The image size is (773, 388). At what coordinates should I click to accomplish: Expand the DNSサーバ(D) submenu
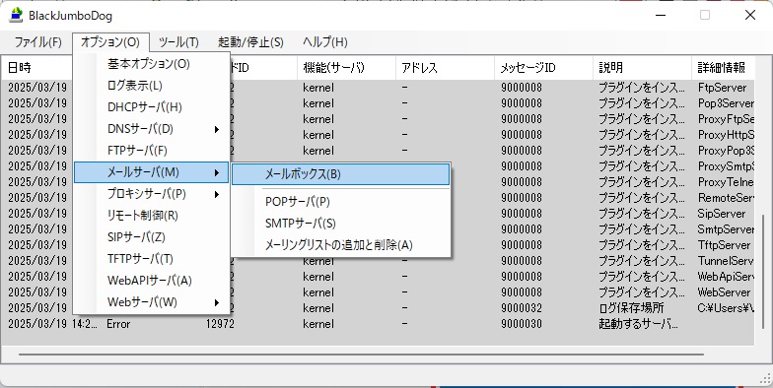click(x=152, y=129)
